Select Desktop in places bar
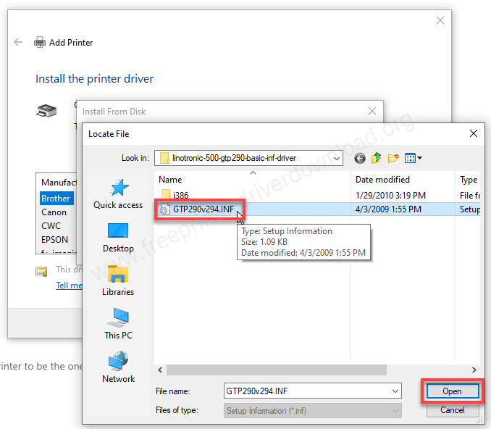This screenshot has width=491, height=429. click(118, 238)
